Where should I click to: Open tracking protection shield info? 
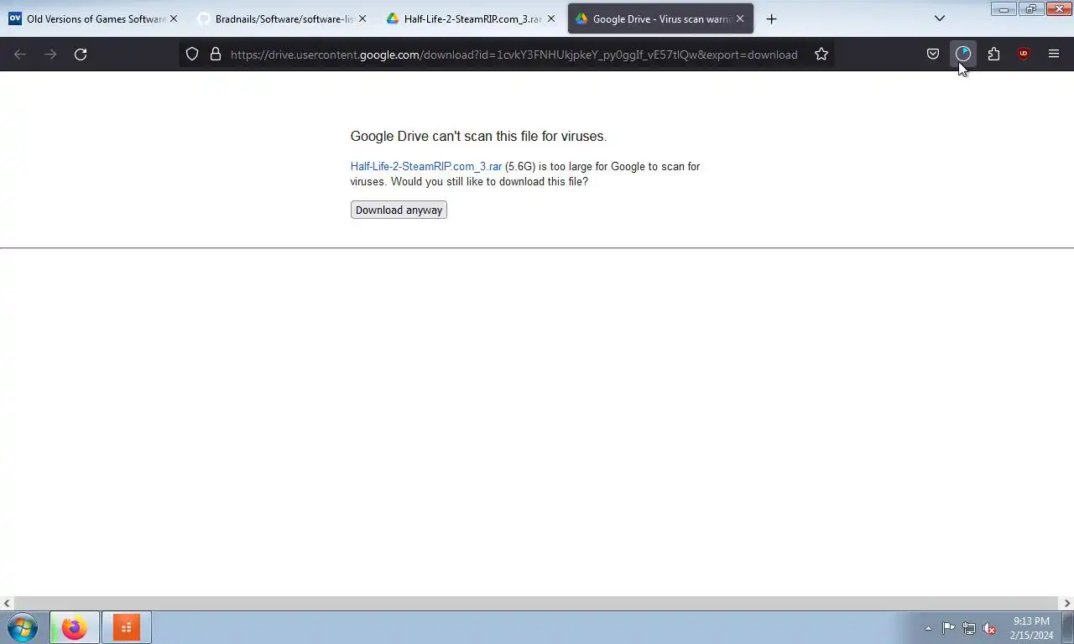coord(192,54)
